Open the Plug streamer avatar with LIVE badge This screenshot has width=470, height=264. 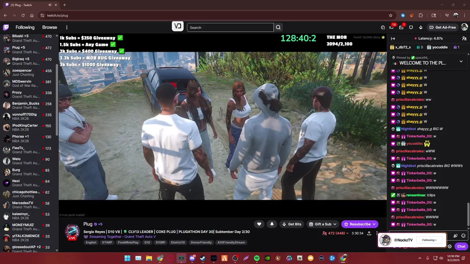tap(72, 232)
